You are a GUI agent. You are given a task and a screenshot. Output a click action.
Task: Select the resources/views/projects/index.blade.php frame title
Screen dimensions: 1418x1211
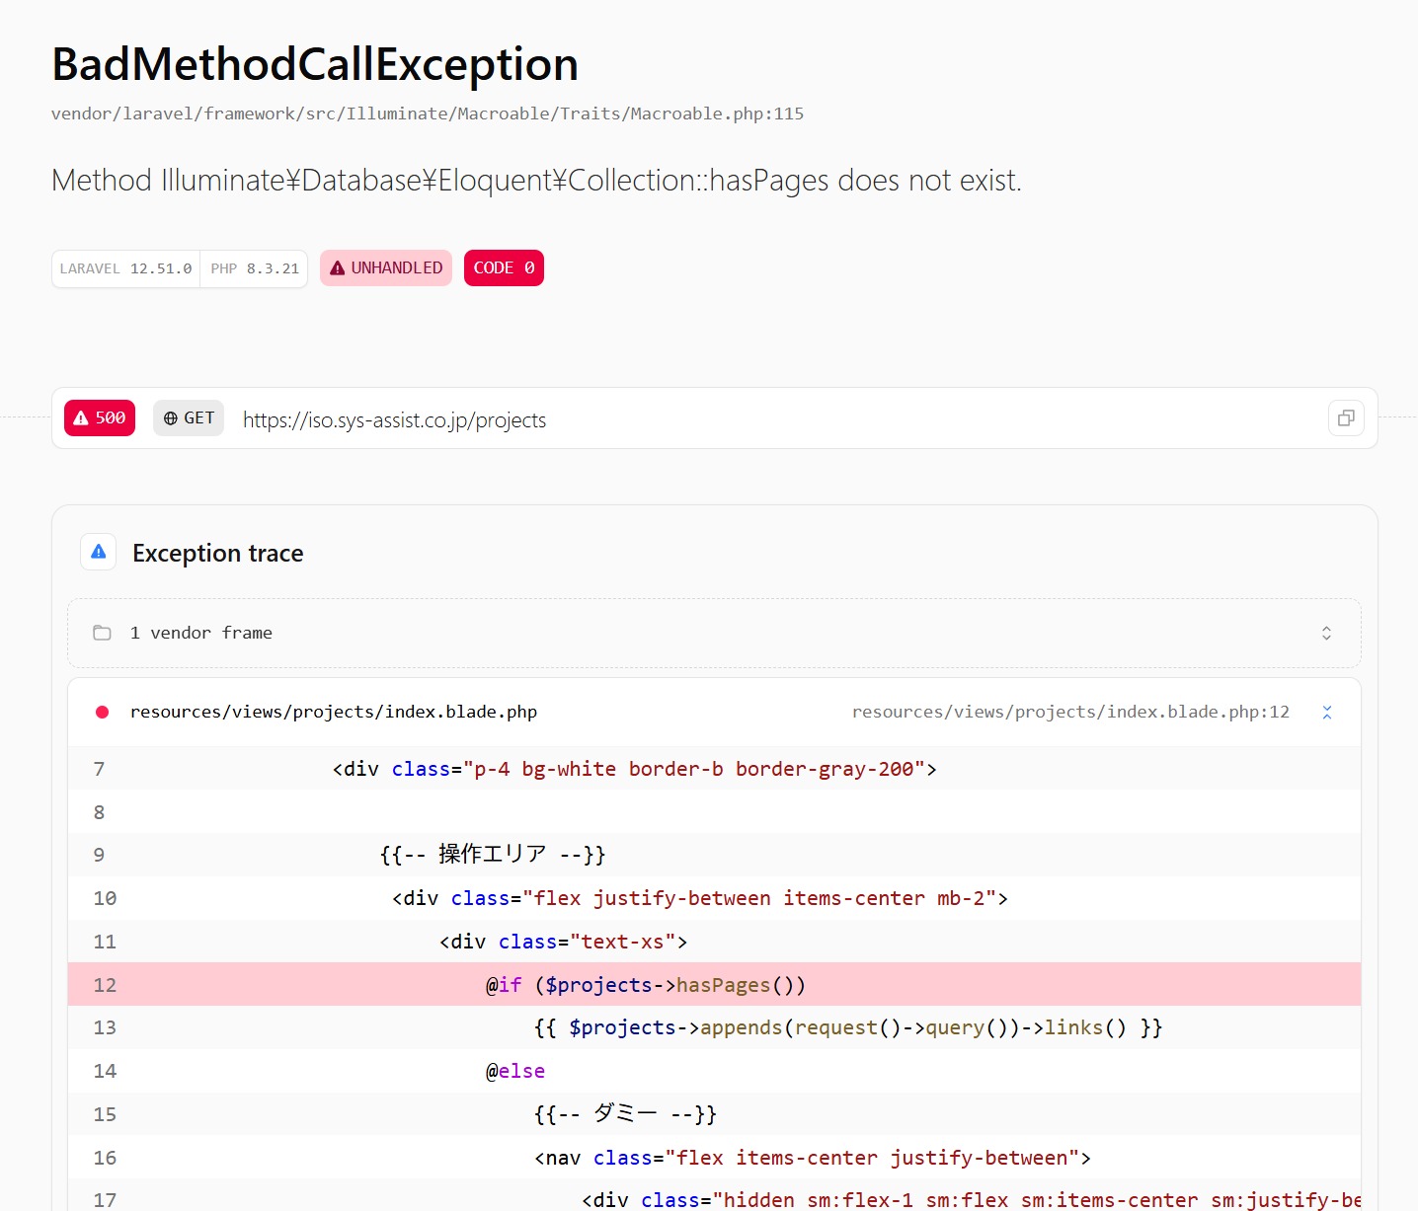click(x=334, y=713)
